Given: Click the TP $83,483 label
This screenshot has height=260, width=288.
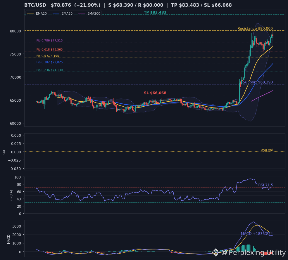Looking at the screenshot, I should (x=155, y=13).
